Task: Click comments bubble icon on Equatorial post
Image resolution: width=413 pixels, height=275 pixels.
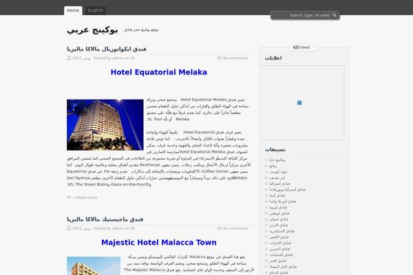Action: [220, 58]
